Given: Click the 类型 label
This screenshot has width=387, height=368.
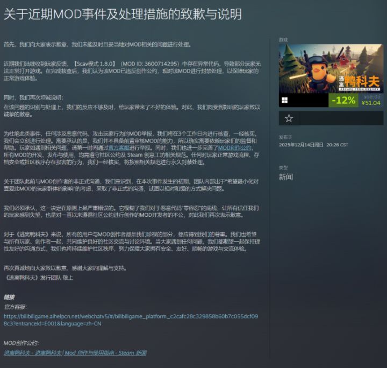Looking at the screenshot, I should pyautogui.click(x=283, y=168).
